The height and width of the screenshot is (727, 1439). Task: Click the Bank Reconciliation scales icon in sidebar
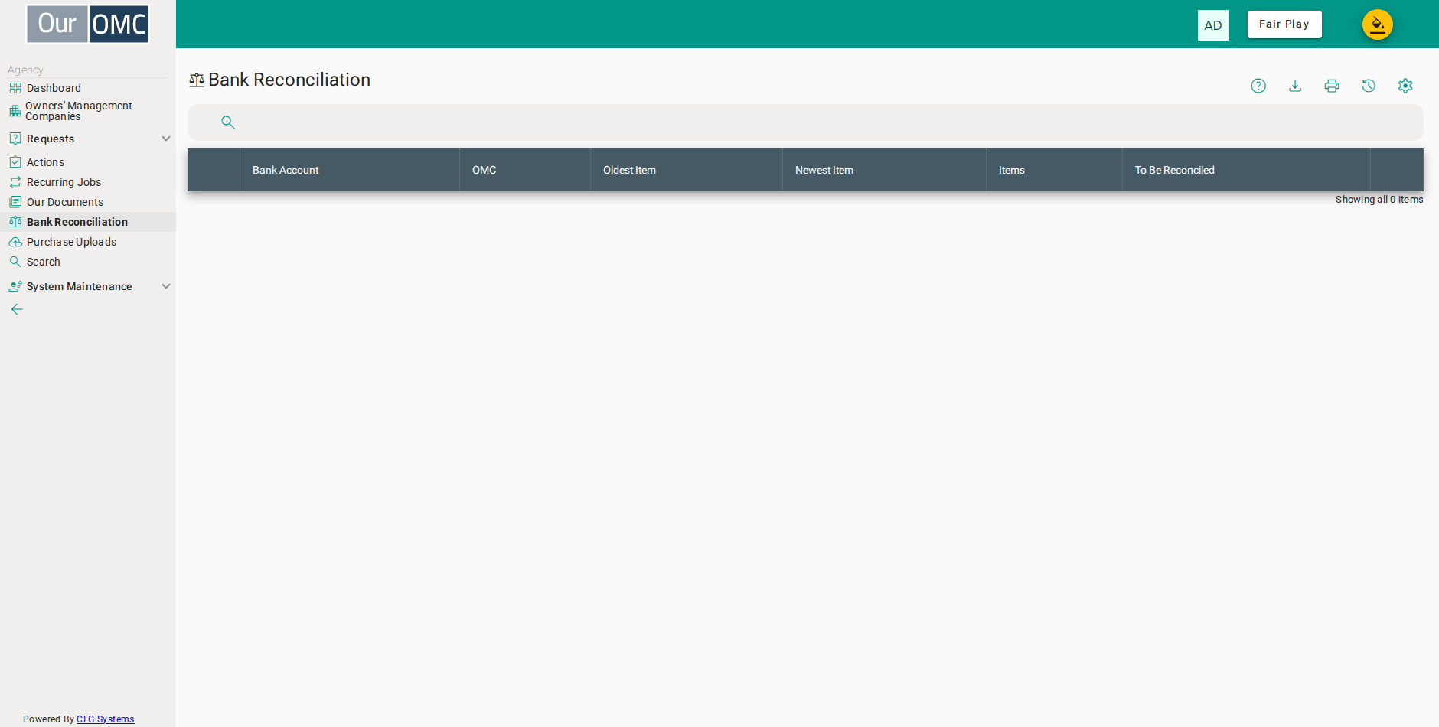(15, 222)
